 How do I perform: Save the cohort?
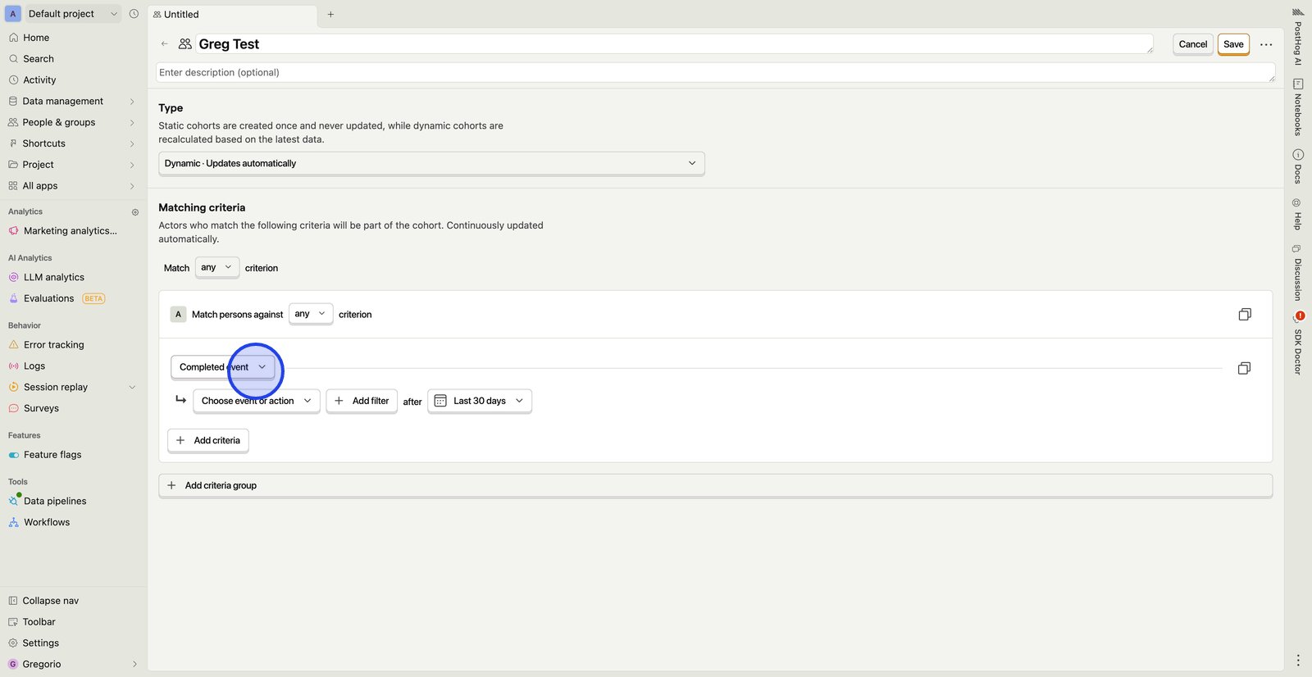coord(1232,44)
